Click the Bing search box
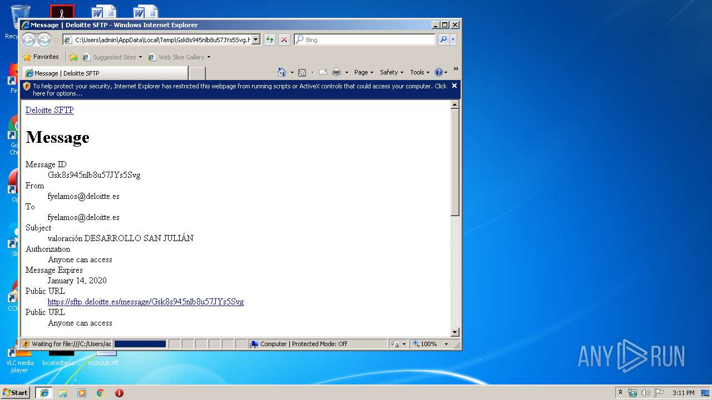 pos(365,39)
